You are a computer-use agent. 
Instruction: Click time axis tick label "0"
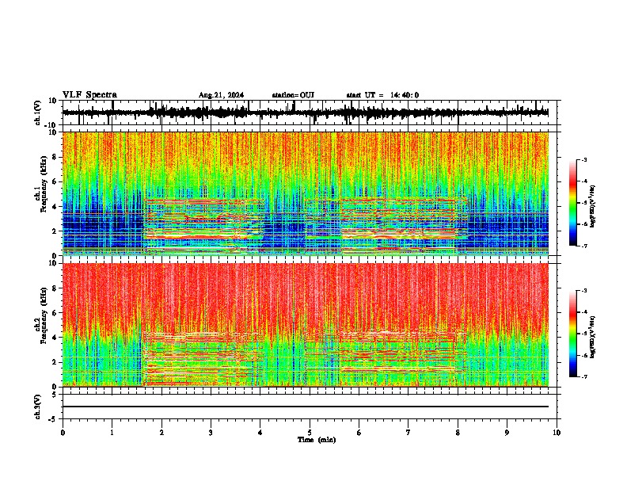63,433
